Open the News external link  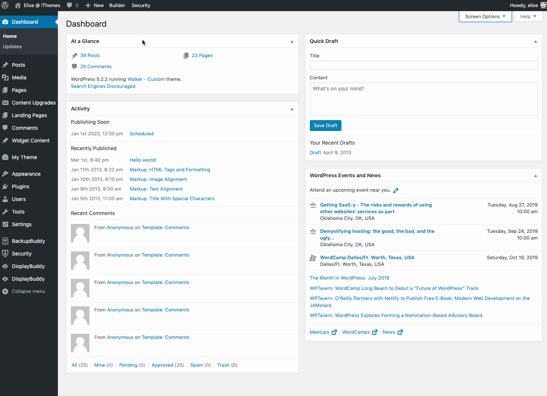click(393, 332)
